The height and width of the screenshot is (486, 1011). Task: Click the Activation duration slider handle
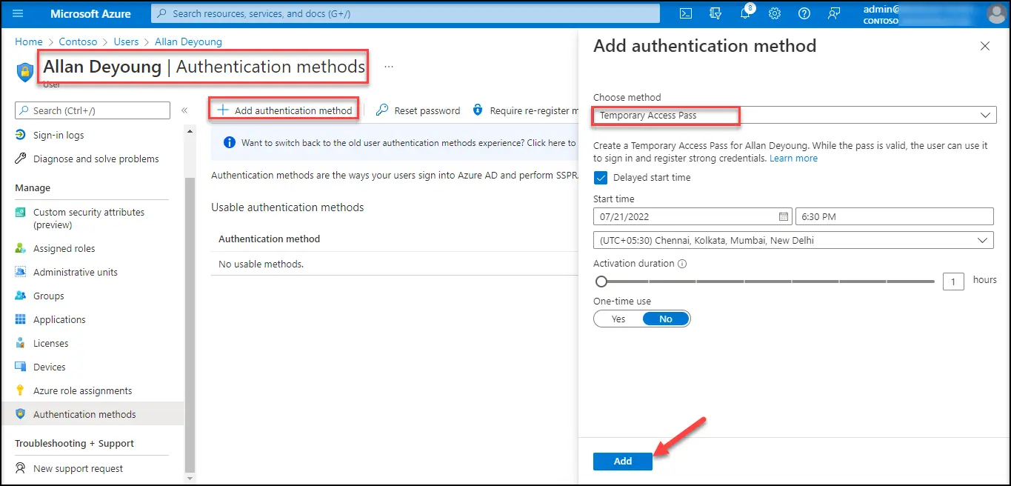601,282
